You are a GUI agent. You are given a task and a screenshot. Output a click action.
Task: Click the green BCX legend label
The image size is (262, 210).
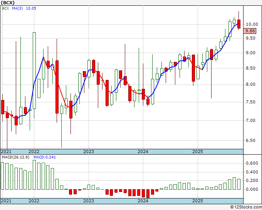pos(5,8)
